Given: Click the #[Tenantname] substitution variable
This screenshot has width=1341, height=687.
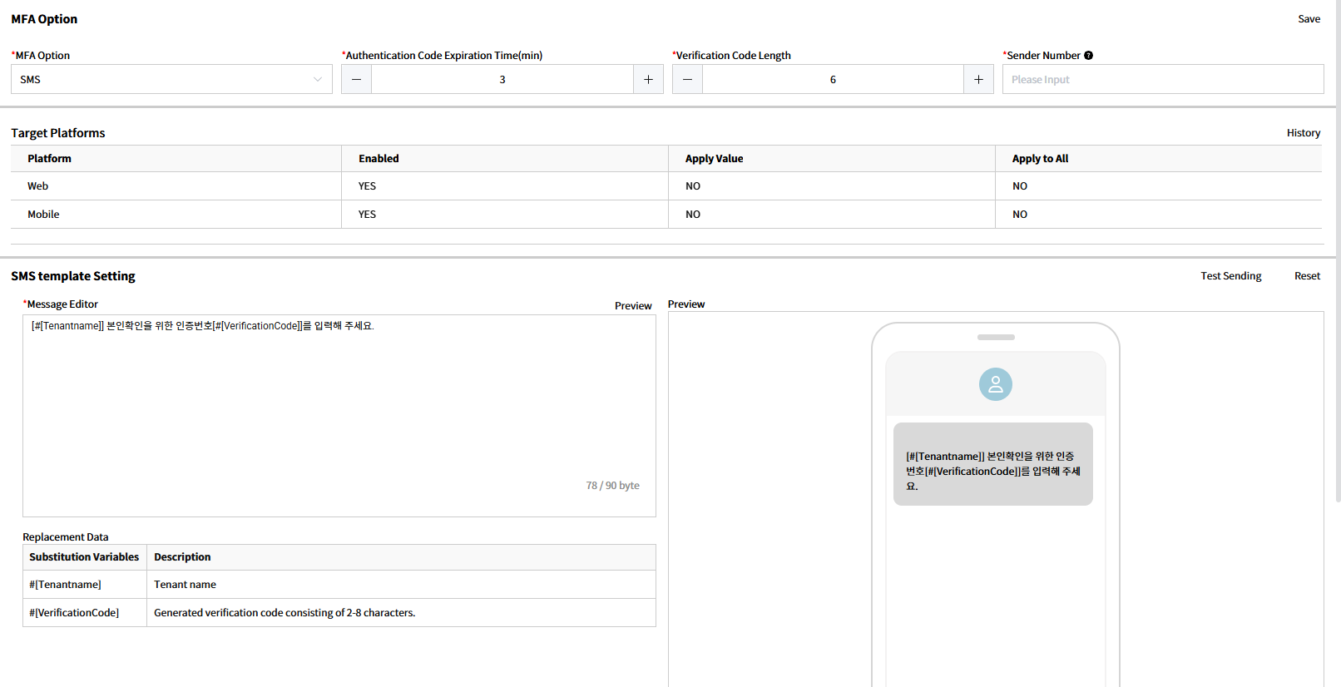Looking at the screenshot, I should pyautogui.click(x=66, y=585).
